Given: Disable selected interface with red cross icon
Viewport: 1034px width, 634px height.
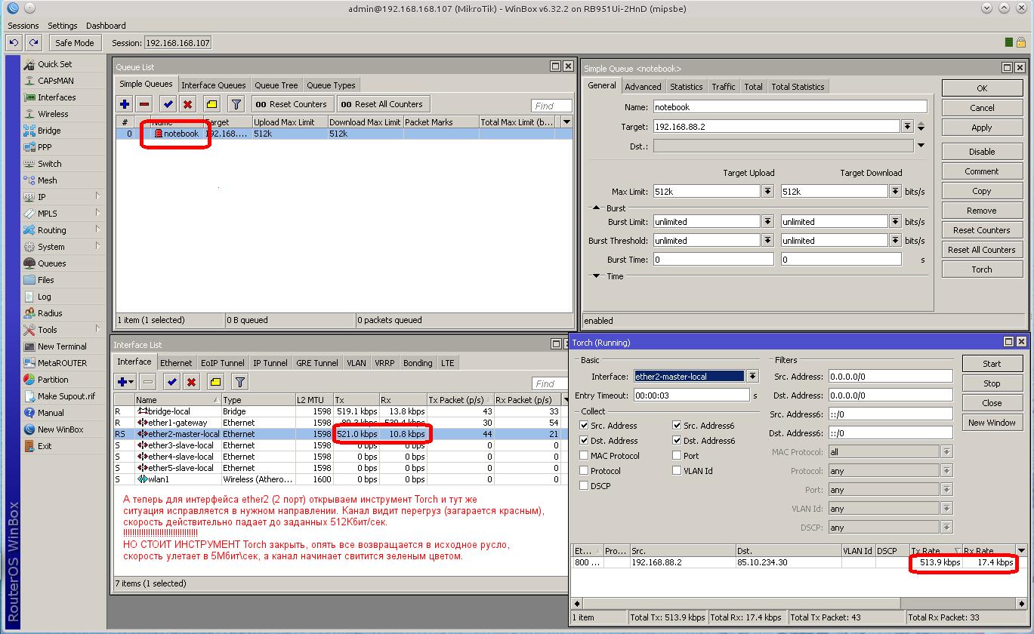Looking at the screenshot, I should tap(192, 382).
